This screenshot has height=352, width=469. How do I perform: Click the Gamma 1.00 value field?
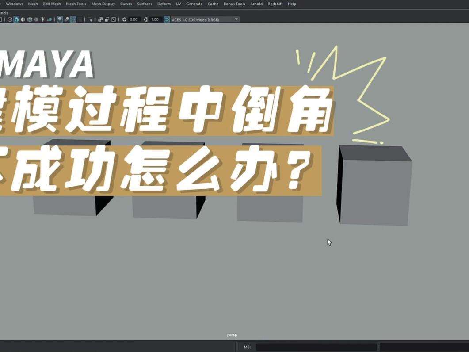(155, 19)
